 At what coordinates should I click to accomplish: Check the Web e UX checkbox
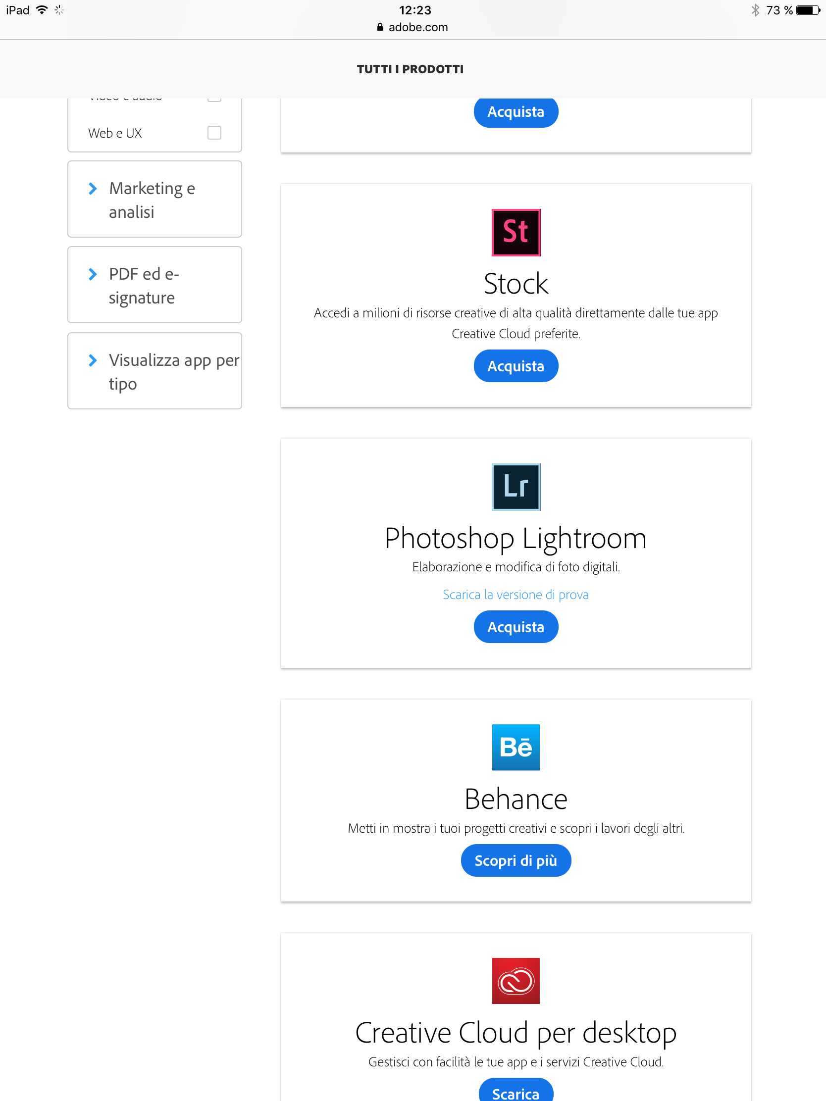click(x=214, y=133)
